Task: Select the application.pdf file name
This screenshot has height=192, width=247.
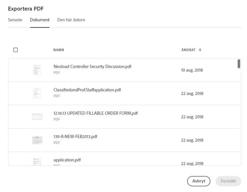Action: click(67, 160)
